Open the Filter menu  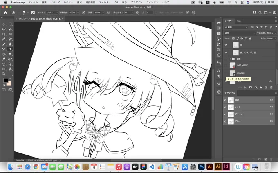point(105,2)
